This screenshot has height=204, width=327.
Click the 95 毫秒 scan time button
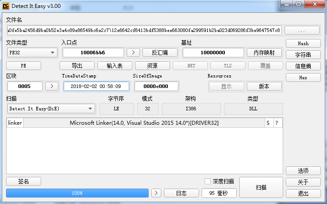coord(219,193)
